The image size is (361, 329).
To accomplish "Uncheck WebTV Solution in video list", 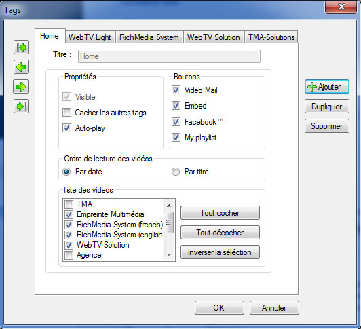I will click(69, 245).
